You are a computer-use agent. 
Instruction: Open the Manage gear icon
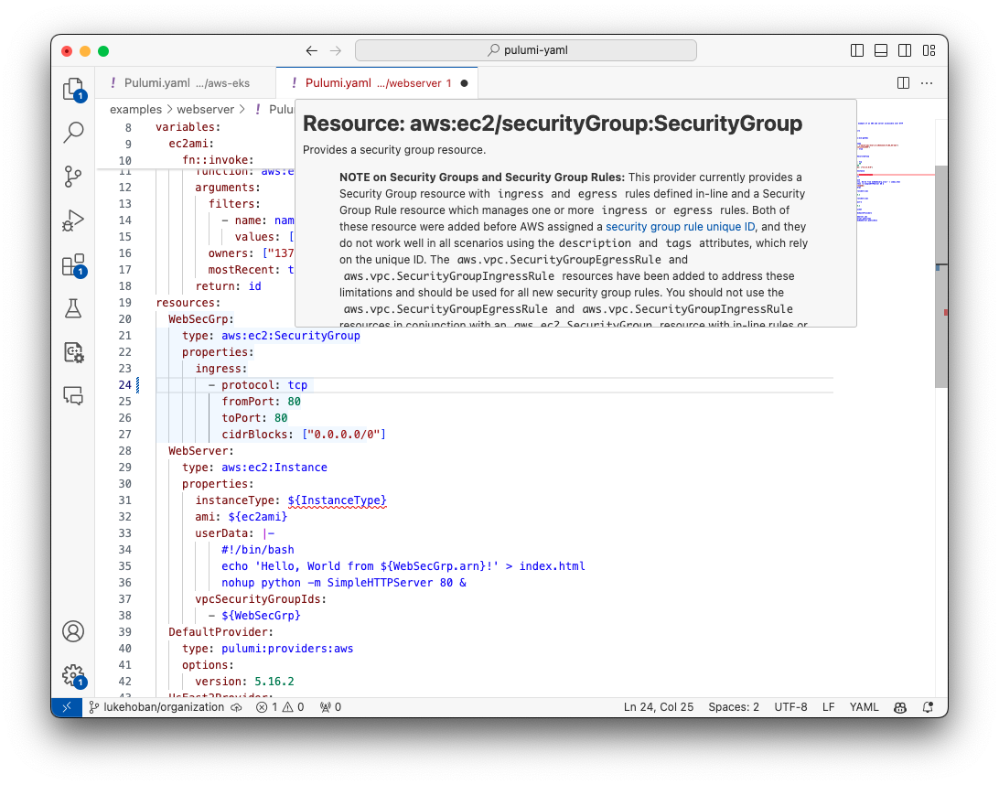click(73, 675)
